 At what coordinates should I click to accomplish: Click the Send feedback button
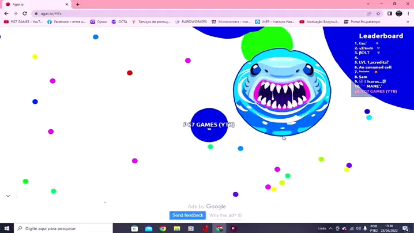pyautogui.click(x=187, y=215)
